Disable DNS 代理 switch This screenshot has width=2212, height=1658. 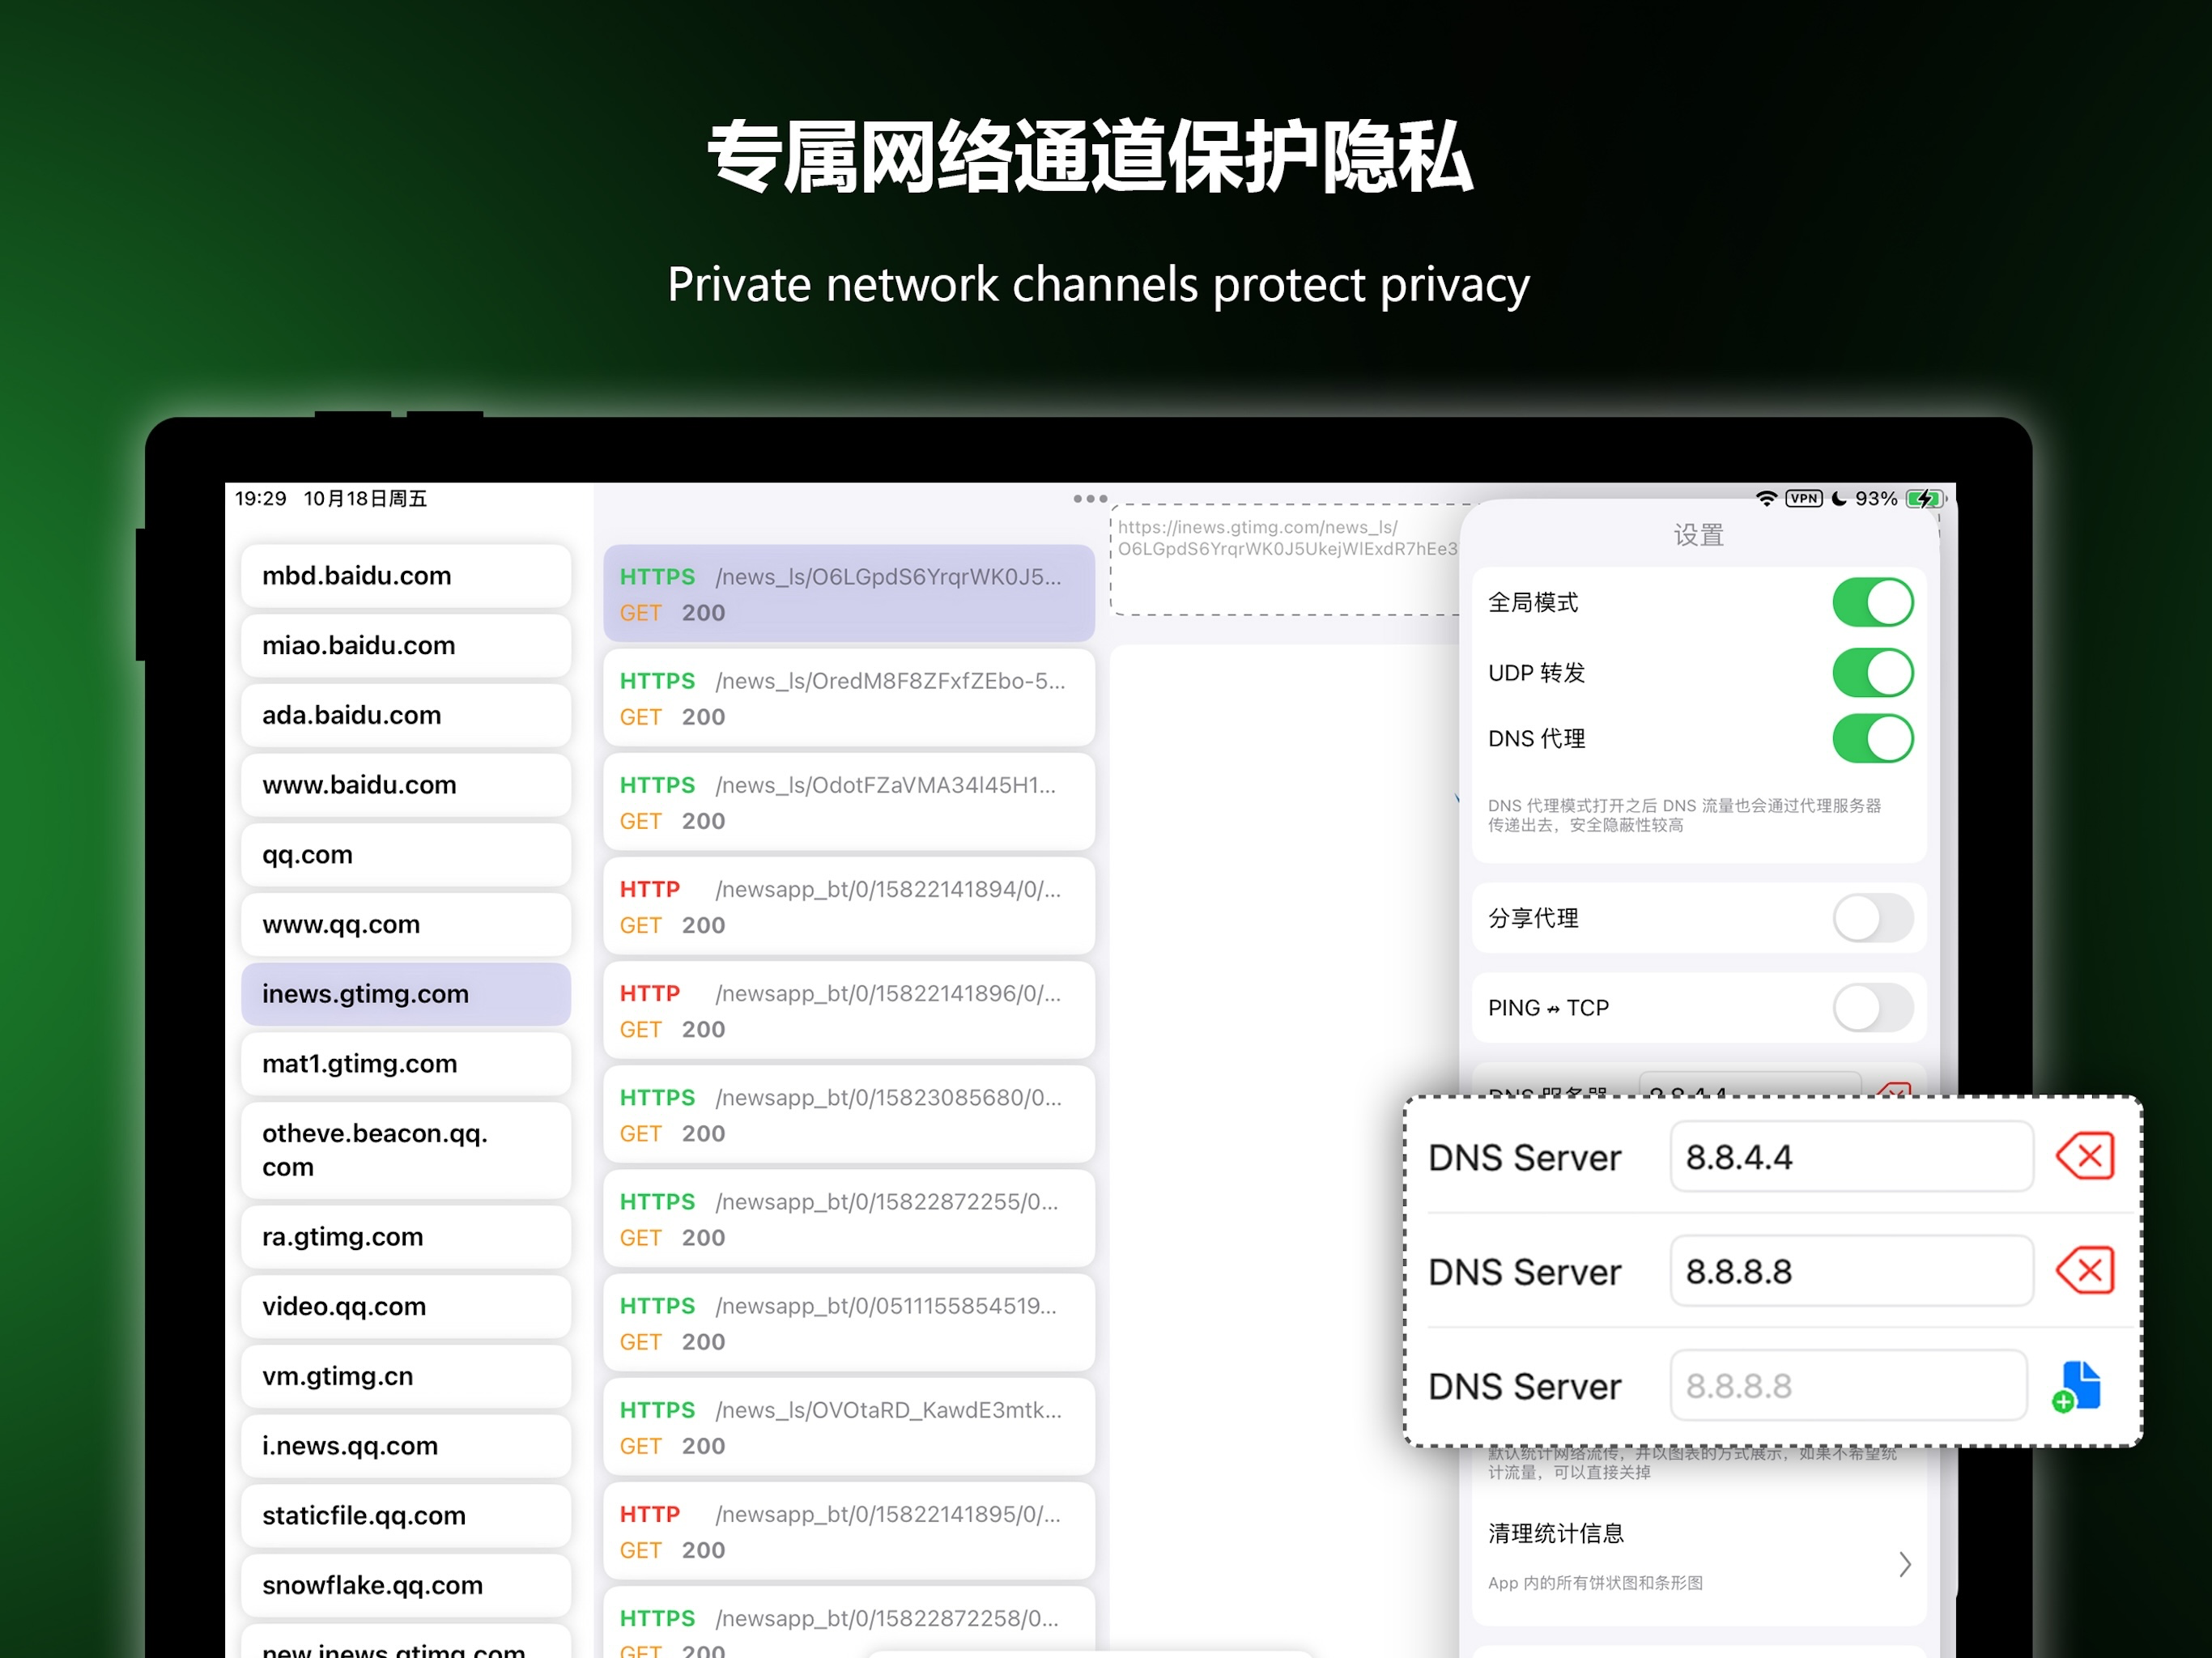[1872, 738]
